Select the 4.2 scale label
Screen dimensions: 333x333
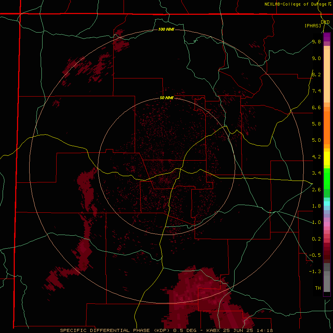[x=316, y=157]
